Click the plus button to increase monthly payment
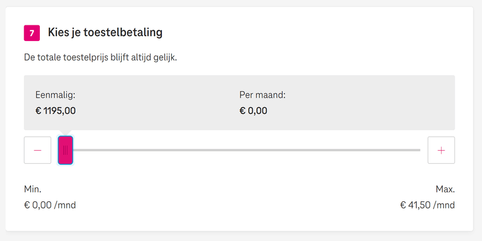 (x=441, y=150)
